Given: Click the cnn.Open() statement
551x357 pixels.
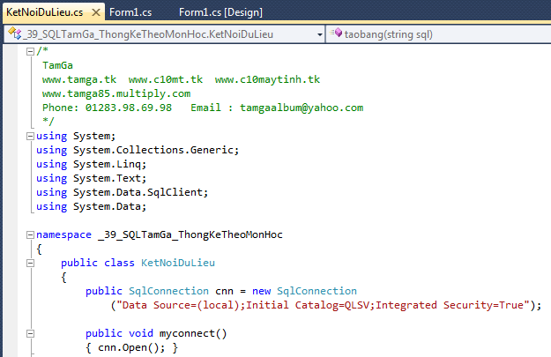Looking at the screenshot, I should click(x=131, y=348).
